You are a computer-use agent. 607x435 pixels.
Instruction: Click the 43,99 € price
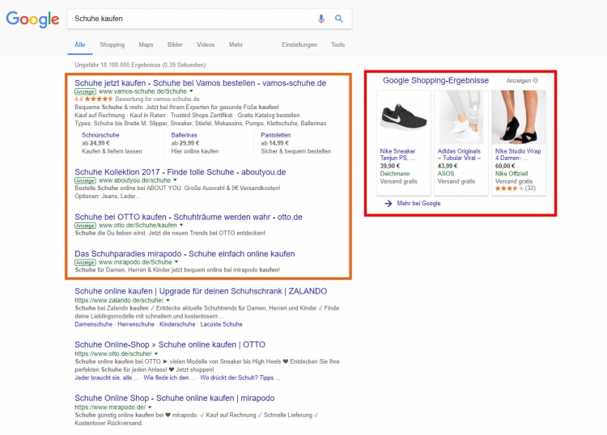(447, 166)
